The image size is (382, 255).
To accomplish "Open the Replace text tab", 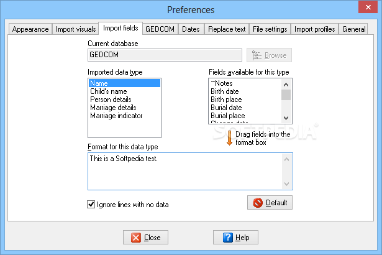I will [227, 29].
